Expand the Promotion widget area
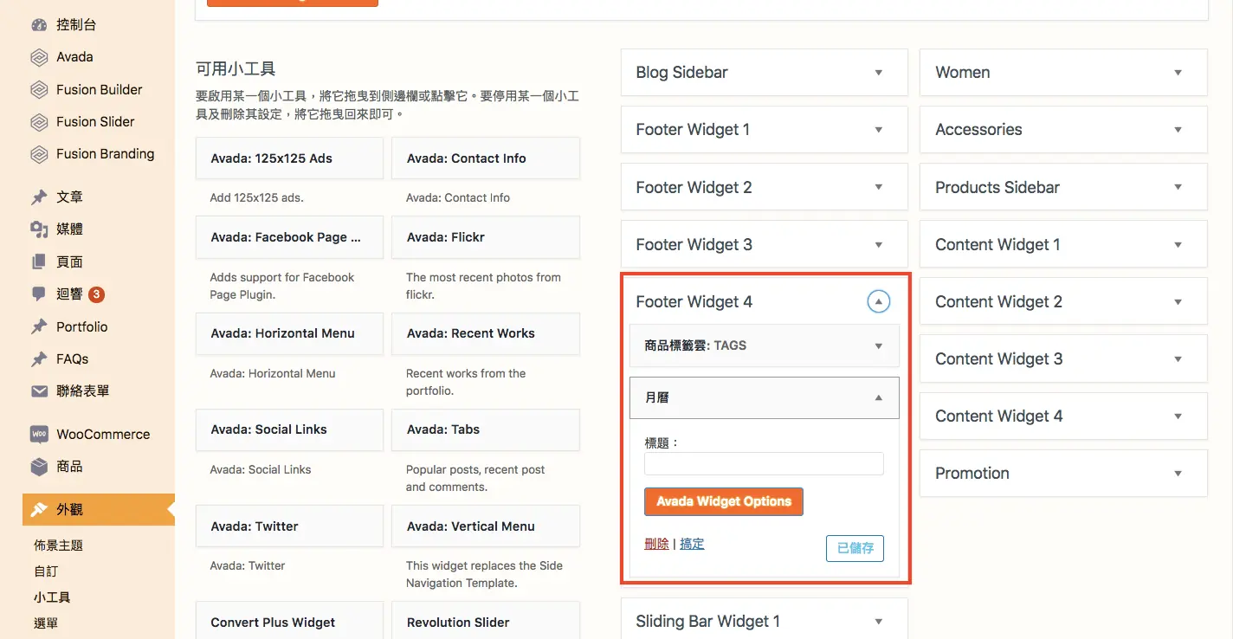This screenshot has height=639, width=1233. 1178,474
